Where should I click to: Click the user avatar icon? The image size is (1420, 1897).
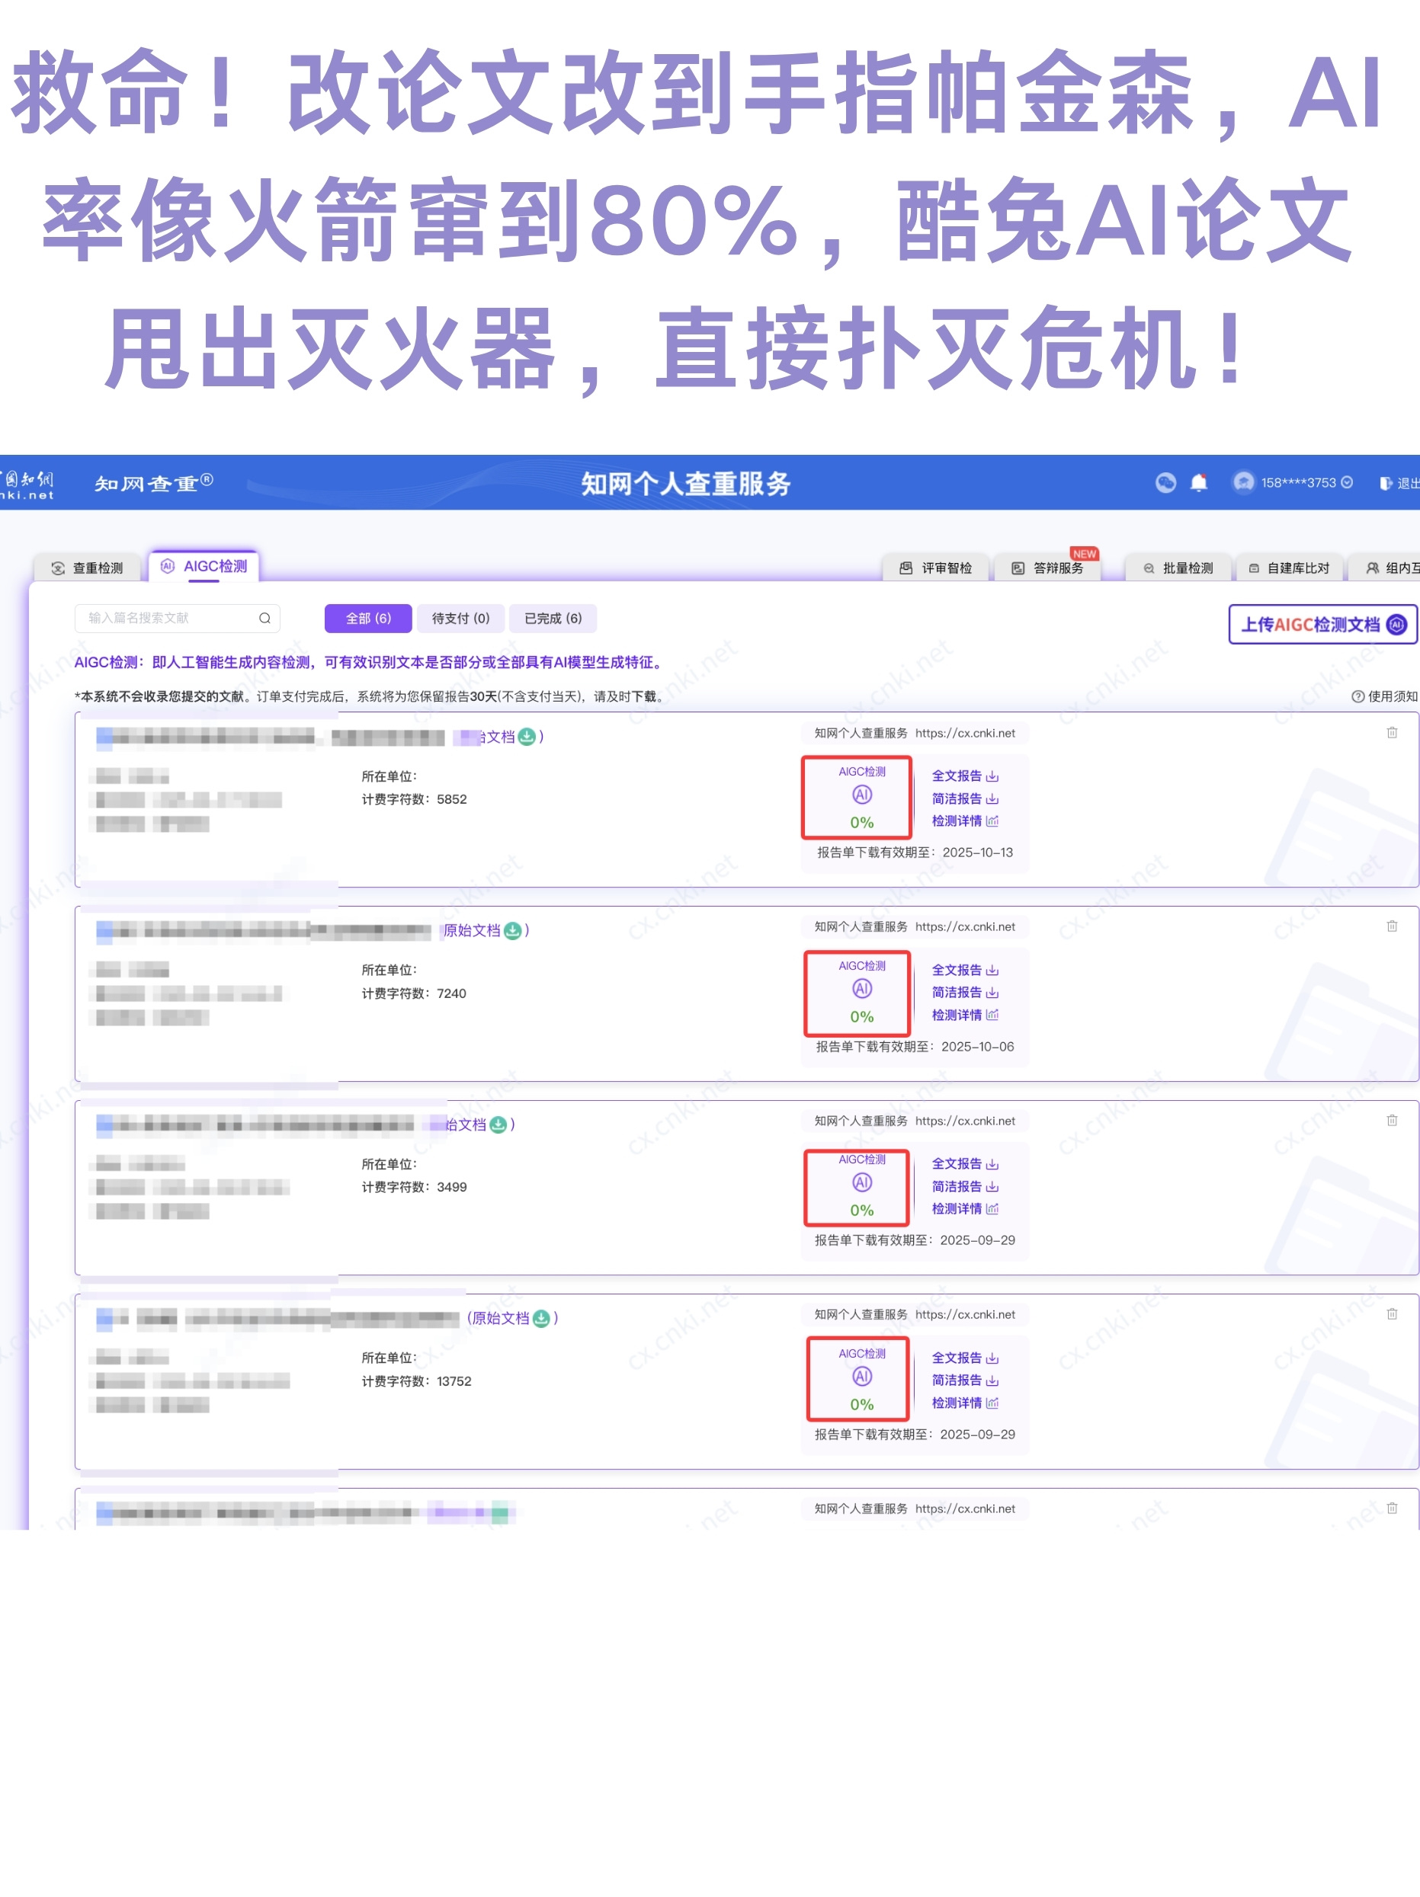(1243, 483)
